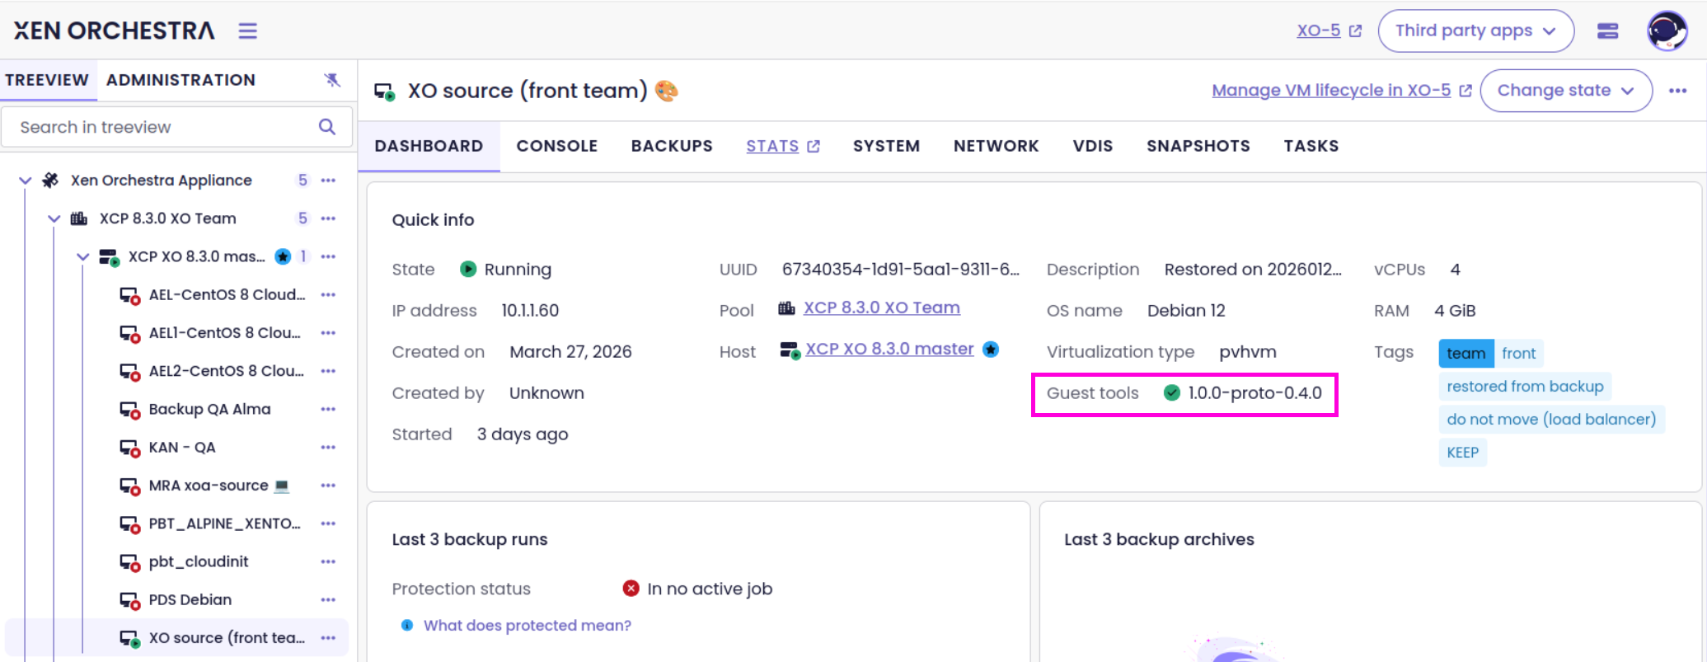Click the 'team front' tag
Viewport: 1707px width, 662px height.
(1491, 354)
